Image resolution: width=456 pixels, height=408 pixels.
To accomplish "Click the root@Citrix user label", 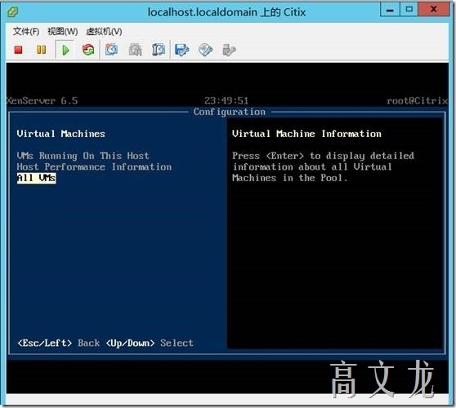I will pyautogui.click(x=417, y=100).
